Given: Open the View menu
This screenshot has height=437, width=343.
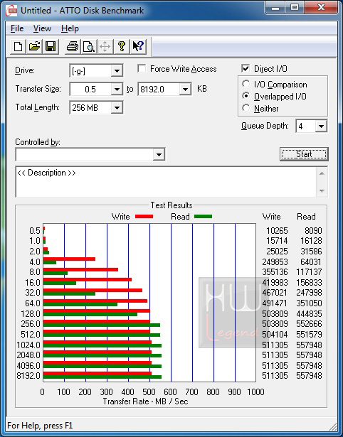Looking at the screenshot, I should tap(42, 28).
